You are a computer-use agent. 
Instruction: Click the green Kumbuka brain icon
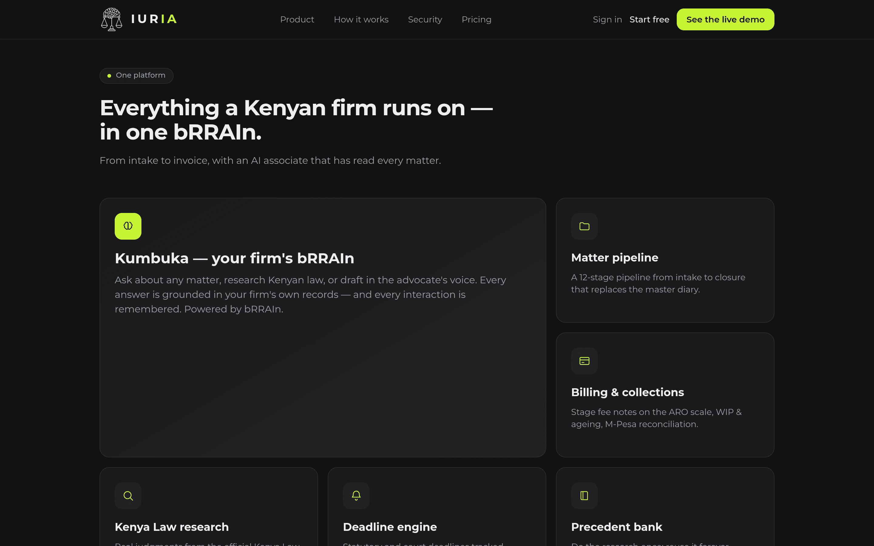coord(128,226)
